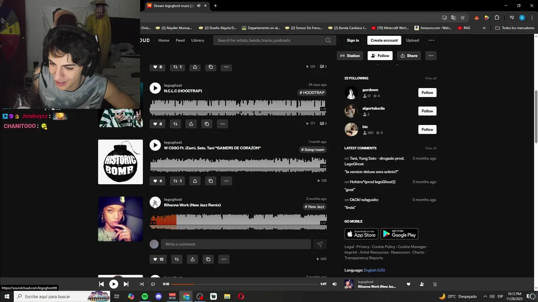Open the Library navigation item

click(x=198, y=40)
